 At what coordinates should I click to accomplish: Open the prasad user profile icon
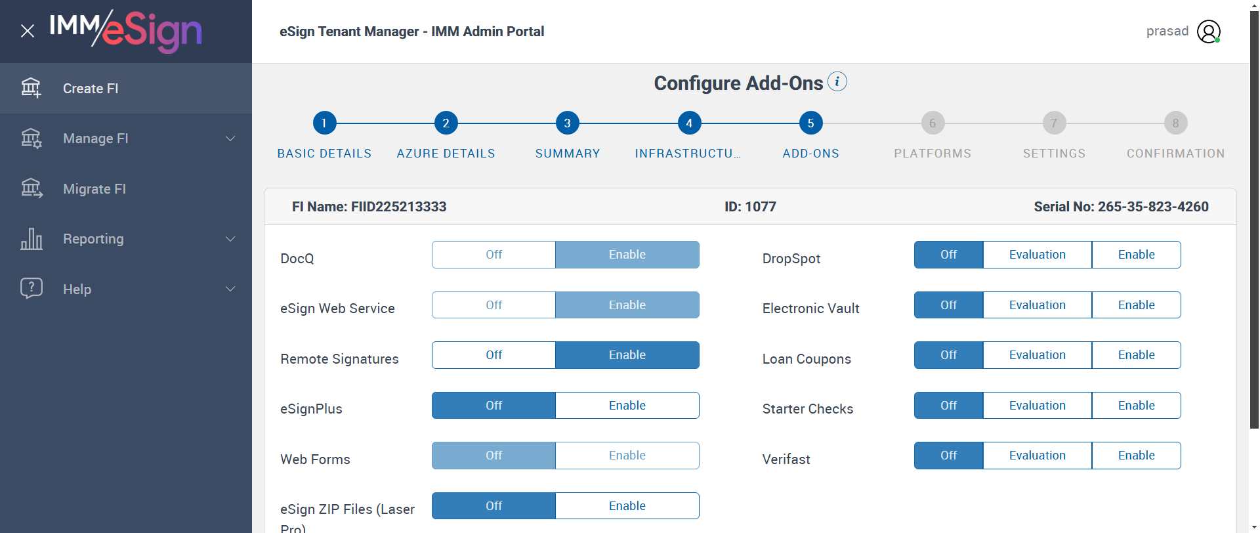(x=1208, y=32)
